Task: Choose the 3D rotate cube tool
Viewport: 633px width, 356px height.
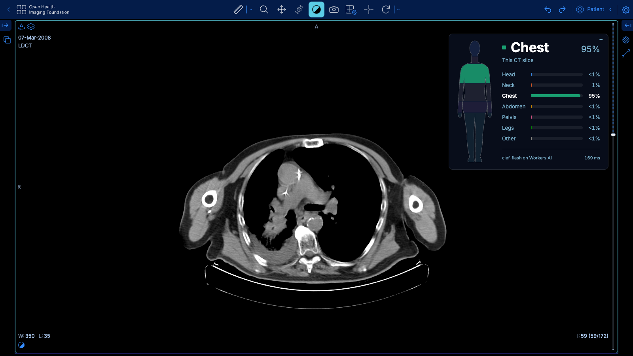Action: point(299,9)
